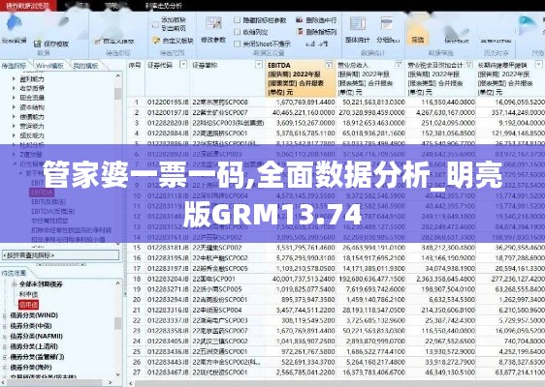Expand the 偿债能力 tree node

point(14,116)
